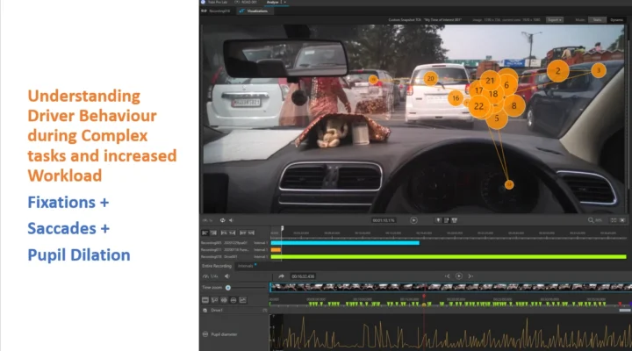This screenshot has width=632, height=351.
Task: Select the orange Recording011 interval bar
Action: 276,250
